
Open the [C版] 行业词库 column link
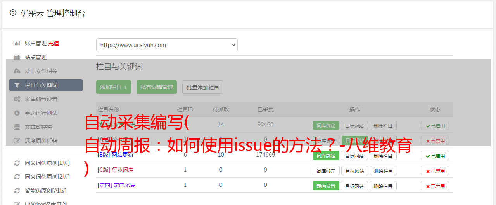(116, 170)
